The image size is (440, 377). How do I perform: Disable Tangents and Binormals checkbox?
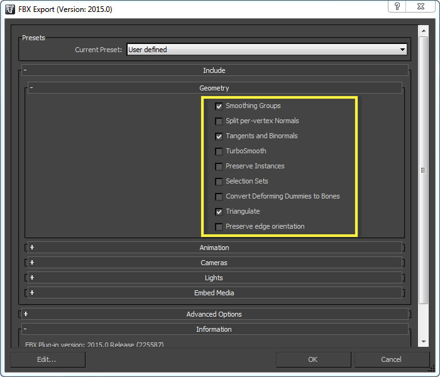pyautogui.click(x=219, y=136)
